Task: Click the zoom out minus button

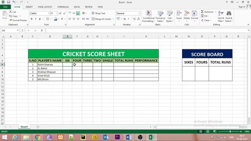Action: point(220,132)
